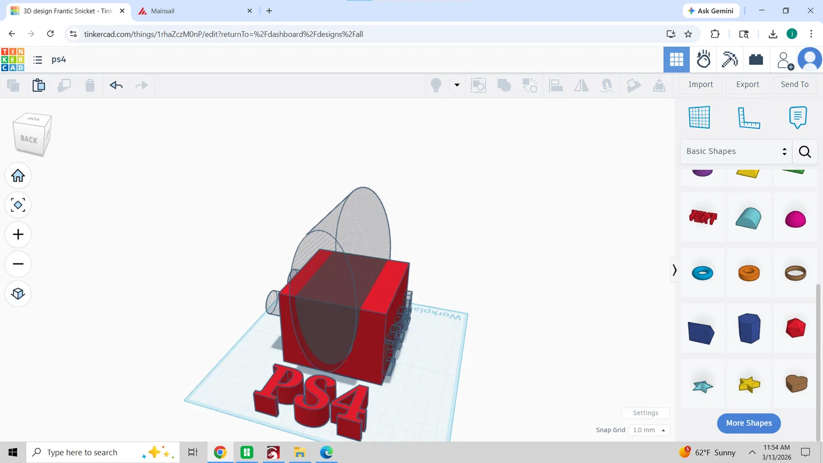823x463 pixels.
Task: Pick the magenta half sphere shape
Action: 795,219
